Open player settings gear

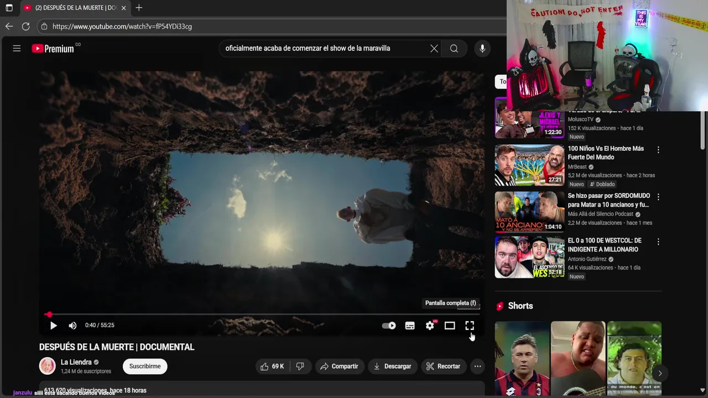click(x=430, y=326)
